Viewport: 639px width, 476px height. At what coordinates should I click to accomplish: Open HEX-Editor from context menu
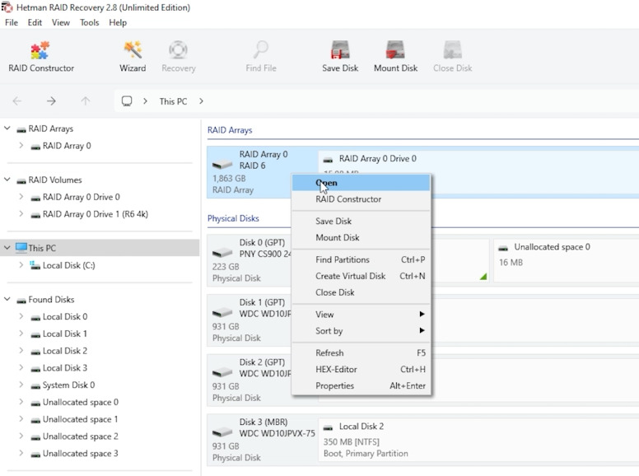click(361, 369)
